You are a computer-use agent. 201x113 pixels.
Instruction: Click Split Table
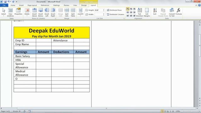73,12
